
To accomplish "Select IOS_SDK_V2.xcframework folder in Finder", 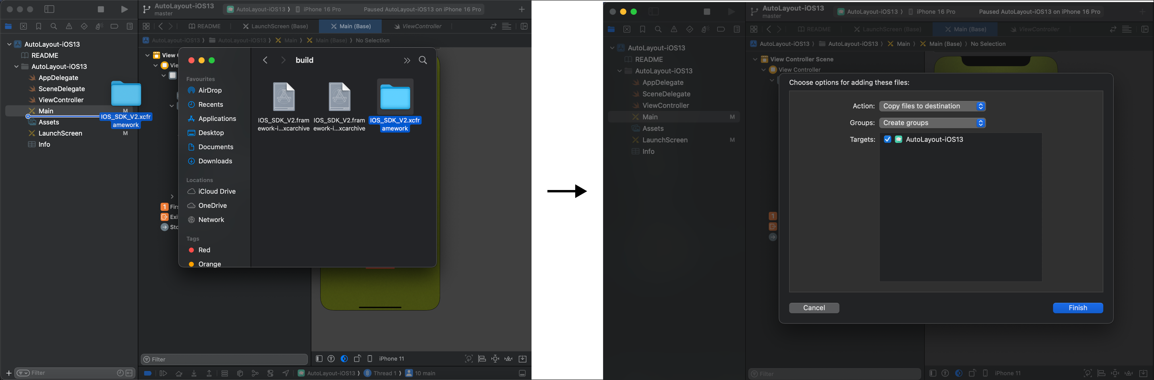I will [395, 106].
